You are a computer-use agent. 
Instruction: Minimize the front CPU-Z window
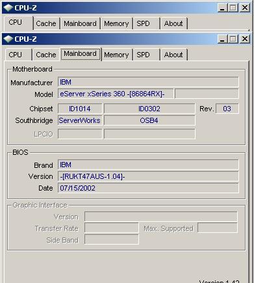click(222, 39)
